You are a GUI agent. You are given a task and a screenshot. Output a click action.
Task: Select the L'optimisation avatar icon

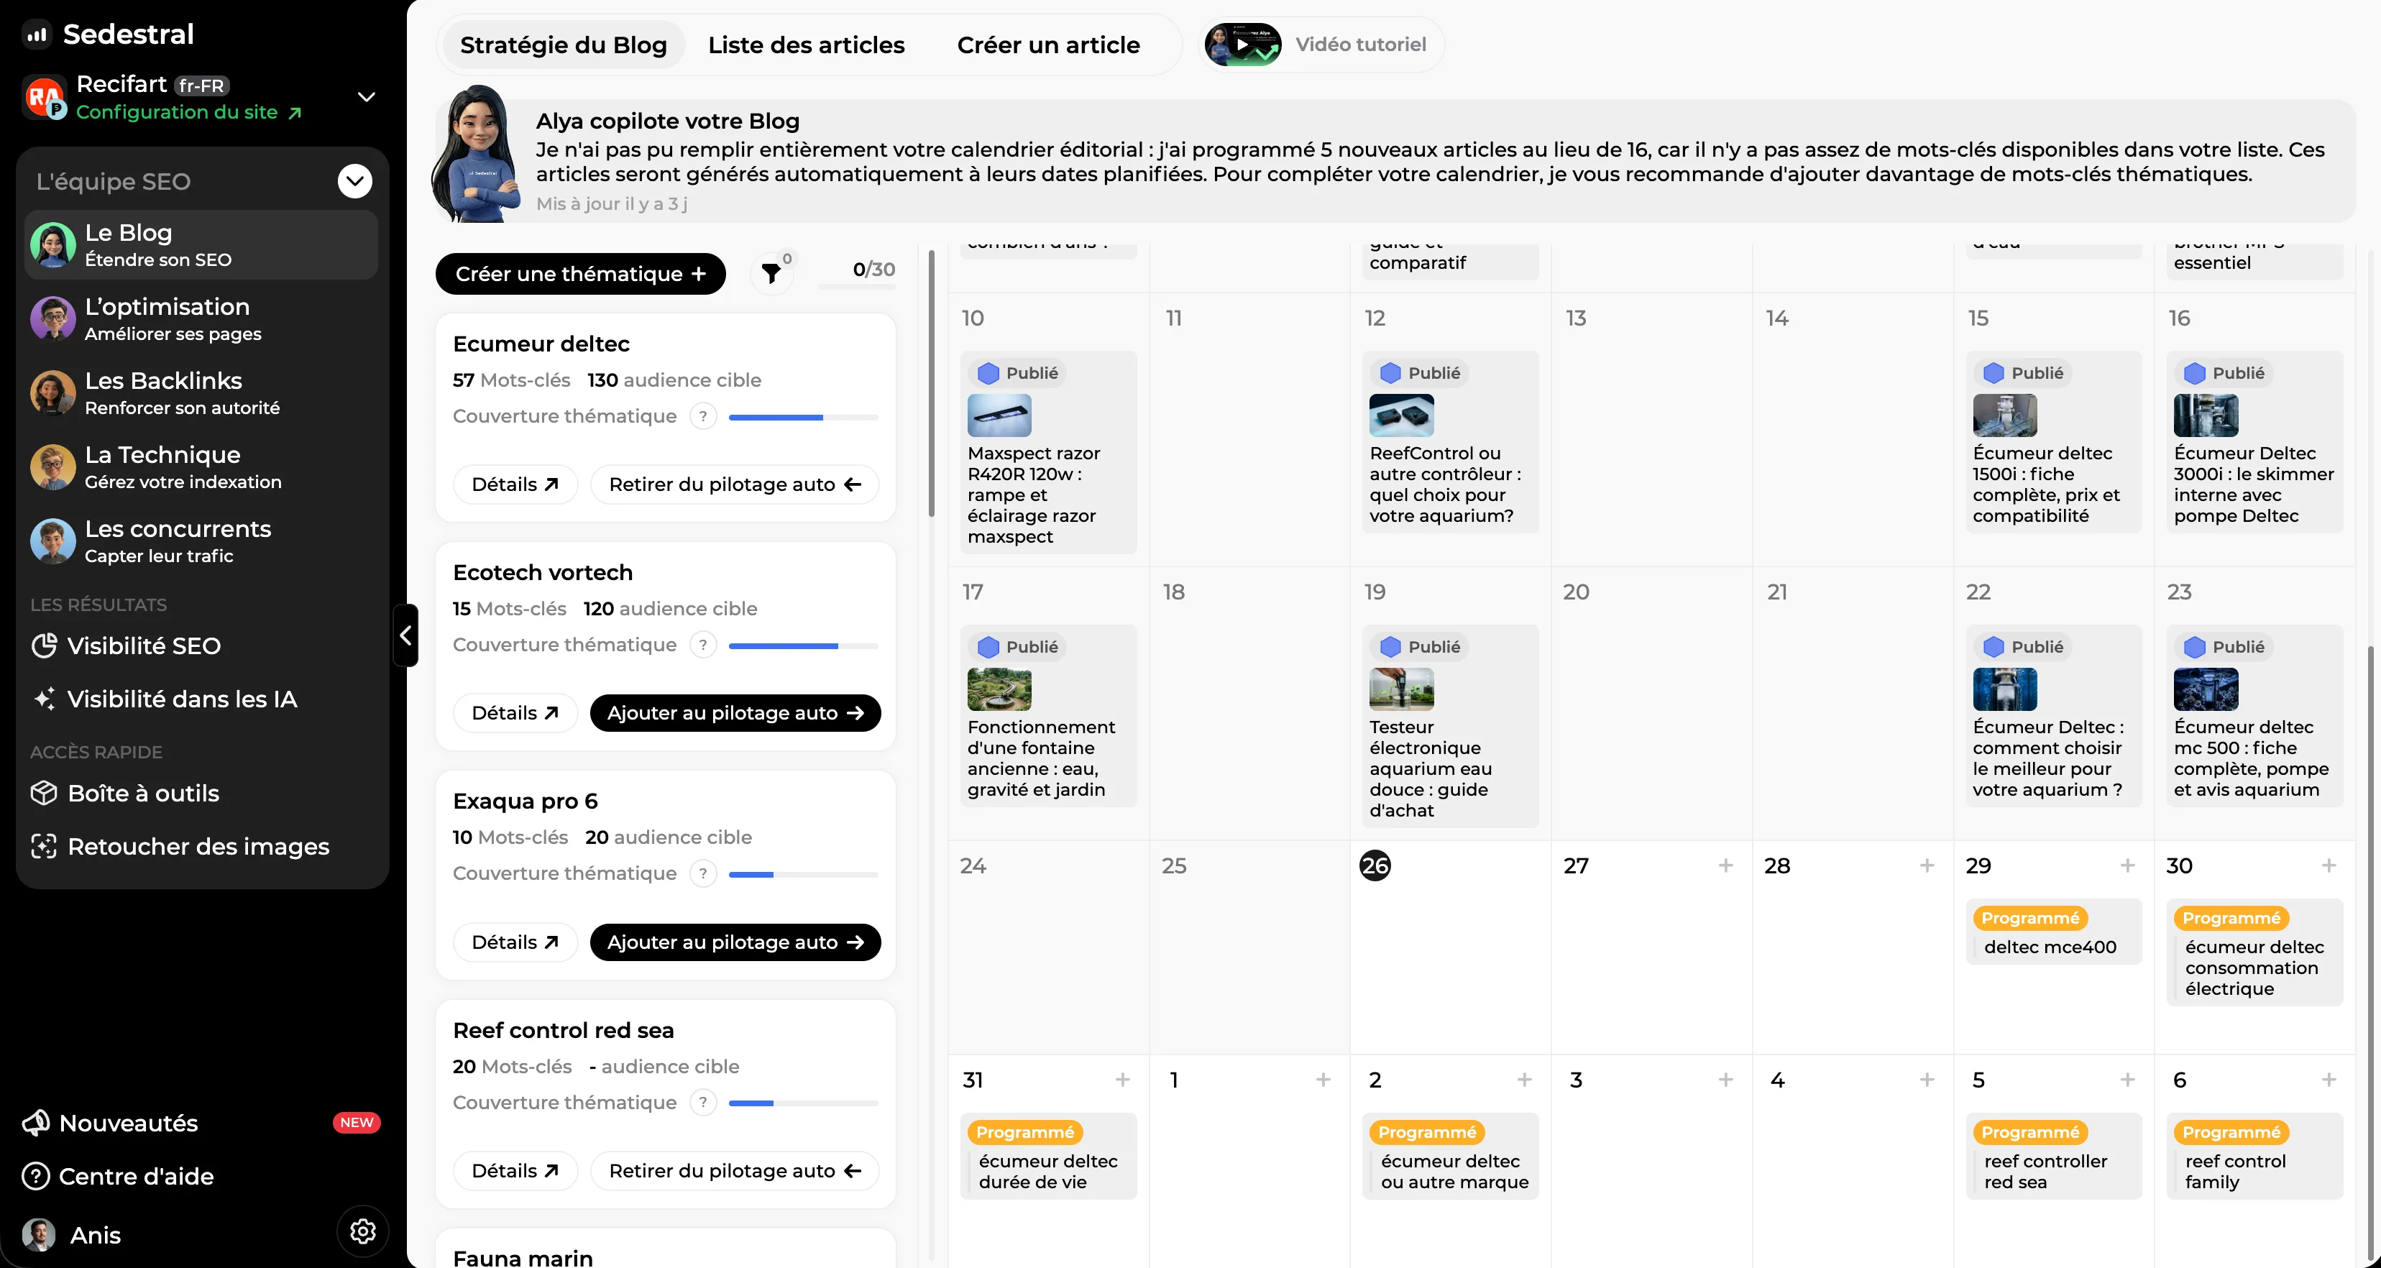coord(52,319)
